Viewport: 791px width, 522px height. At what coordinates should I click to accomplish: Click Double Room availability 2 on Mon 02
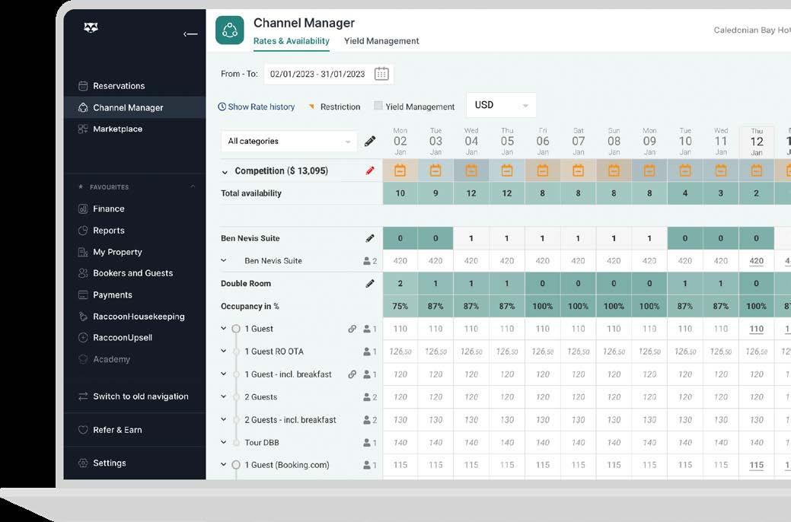click(400, 283)
